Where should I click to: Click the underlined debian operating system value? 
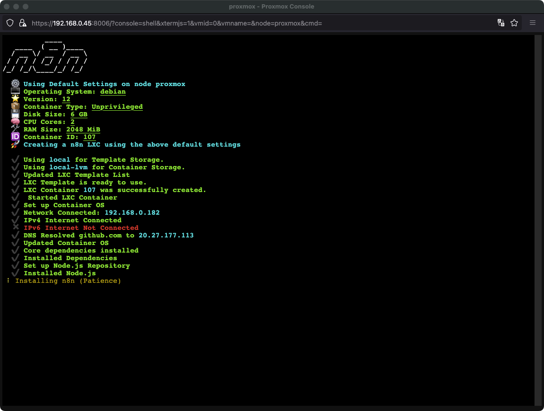113,92
